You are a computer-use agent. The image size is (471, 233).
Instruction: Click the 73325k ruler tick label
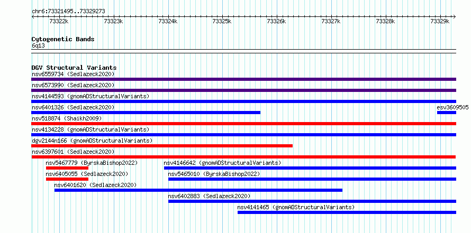click(222, 21)
